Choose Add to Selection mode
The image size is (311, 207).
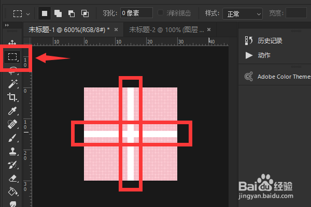58,13
